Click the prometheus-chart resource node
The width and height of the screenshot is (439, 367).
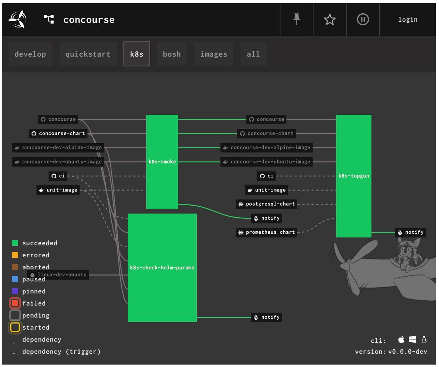pos(267,232)
